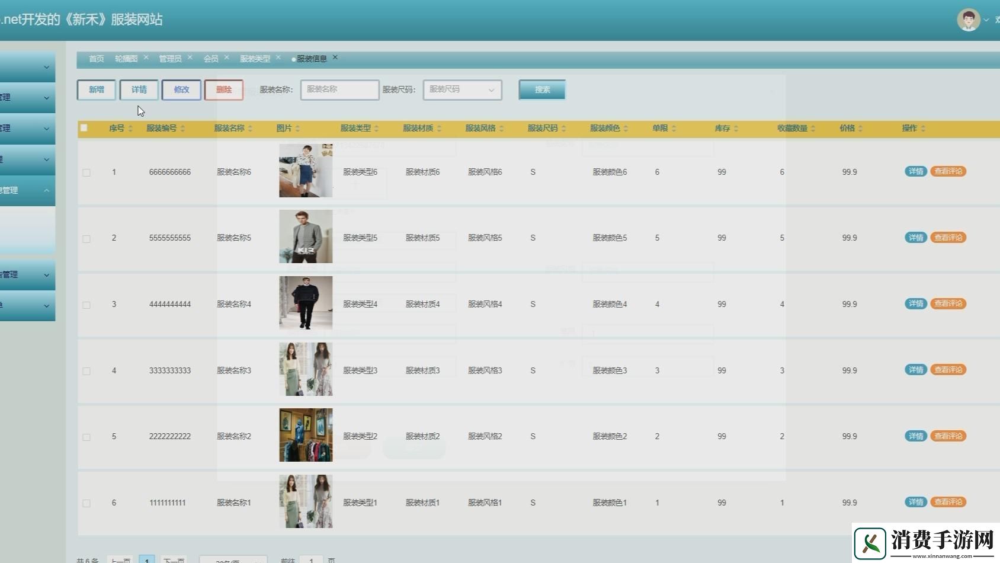Close the 轮播图 tab
Screen dimensions: 1000x563
coord(146,57)
